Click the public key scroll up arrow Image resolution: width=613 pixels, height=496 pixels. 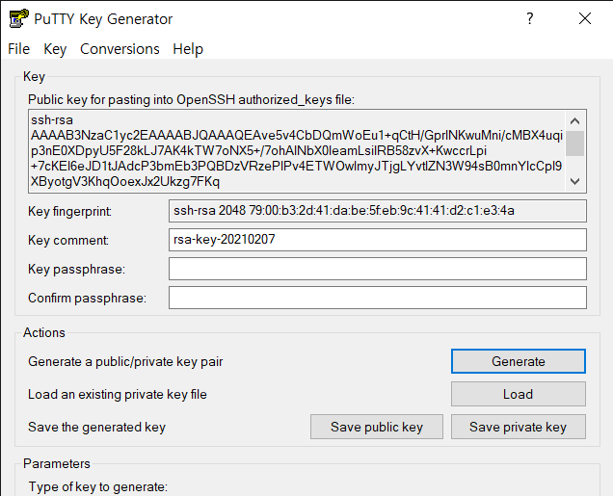click(574, 121)
